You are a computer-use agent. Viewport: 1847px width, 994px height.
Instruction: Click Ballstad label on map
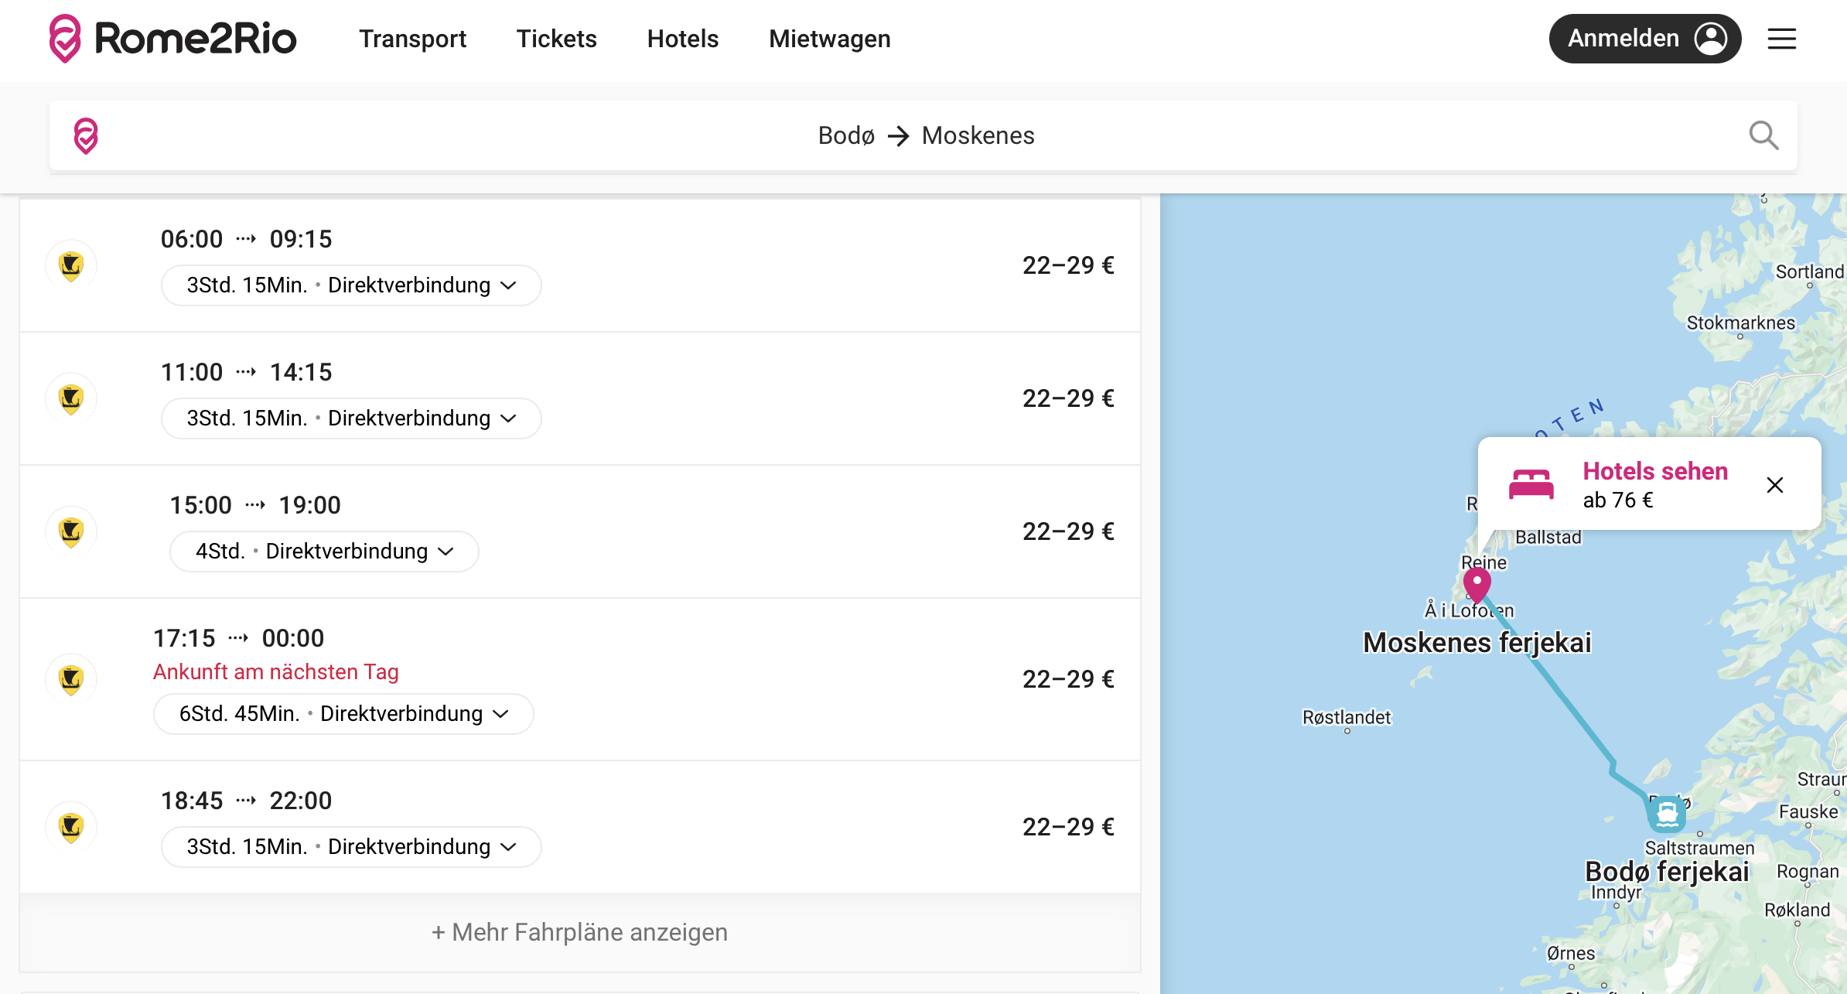(1548, 537)
